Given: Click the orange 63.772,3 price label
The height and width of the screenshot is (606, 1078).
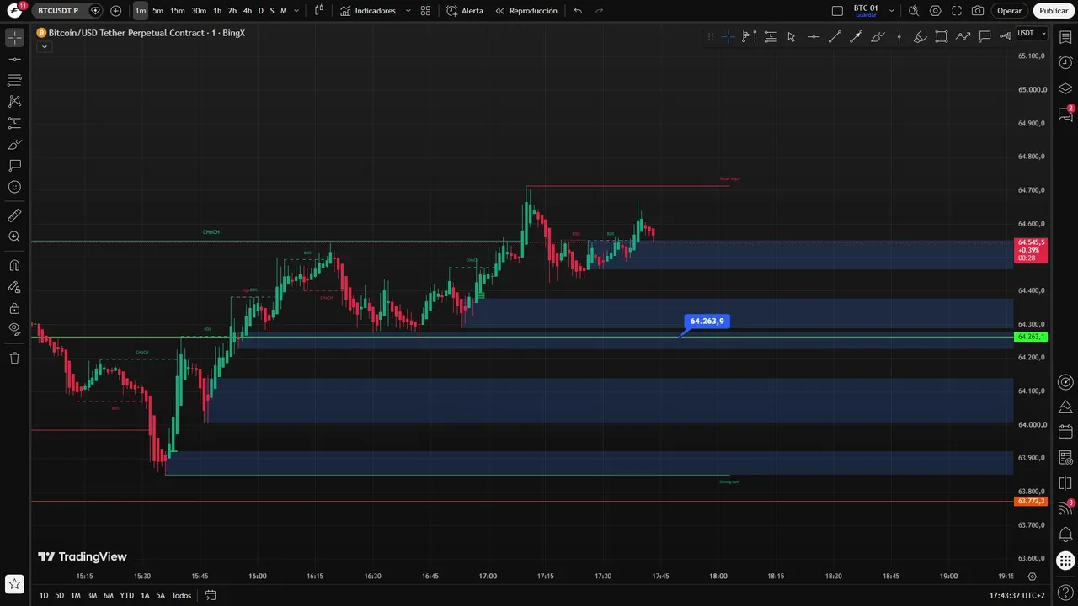Looking at the screenshot, I should [1031, 501].
